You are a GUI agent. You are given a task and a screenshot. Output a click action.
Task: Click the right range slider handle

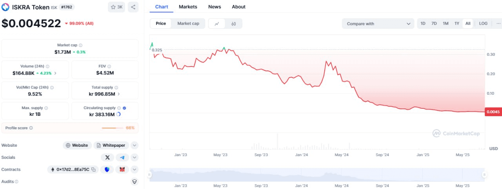point(484,175)
